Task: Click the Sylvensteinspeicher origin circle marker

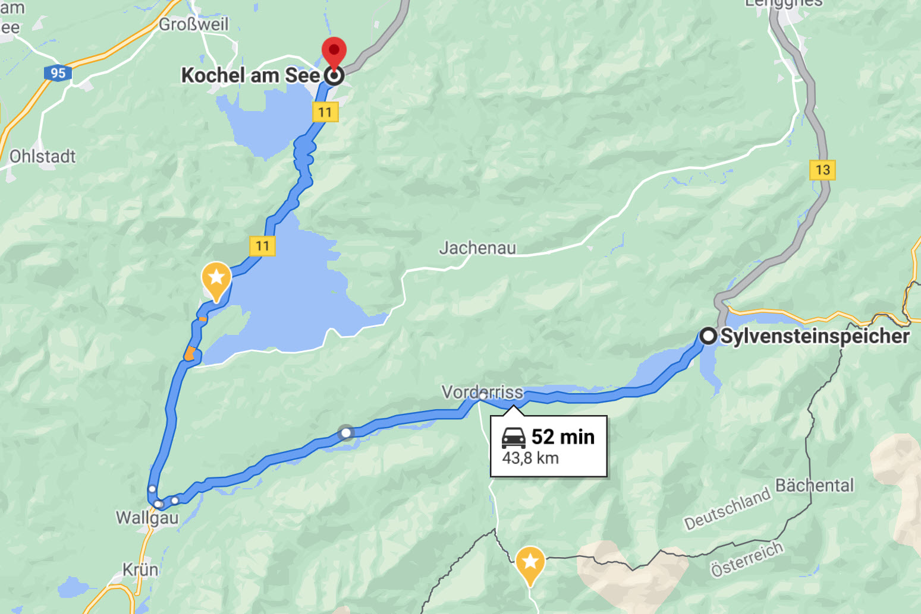Action: 708,336
